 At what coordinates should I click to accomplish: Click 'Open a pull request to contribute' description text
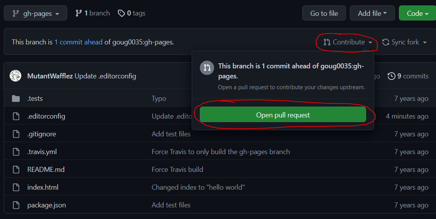[x=291, y=87]
